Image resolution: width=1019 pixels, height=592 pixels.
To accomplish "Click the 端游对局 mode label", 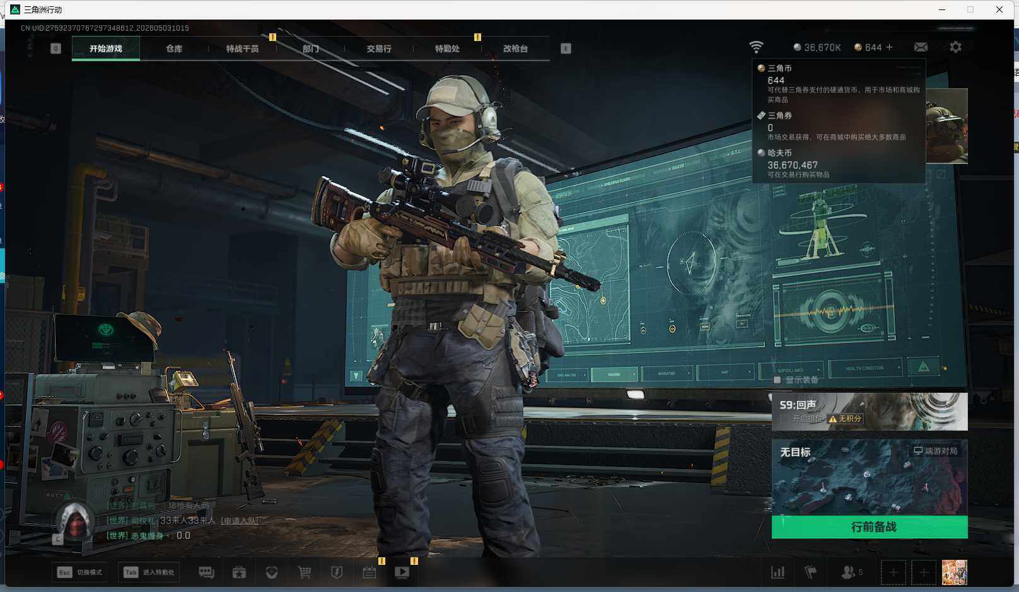I will (x=936, y=451).
